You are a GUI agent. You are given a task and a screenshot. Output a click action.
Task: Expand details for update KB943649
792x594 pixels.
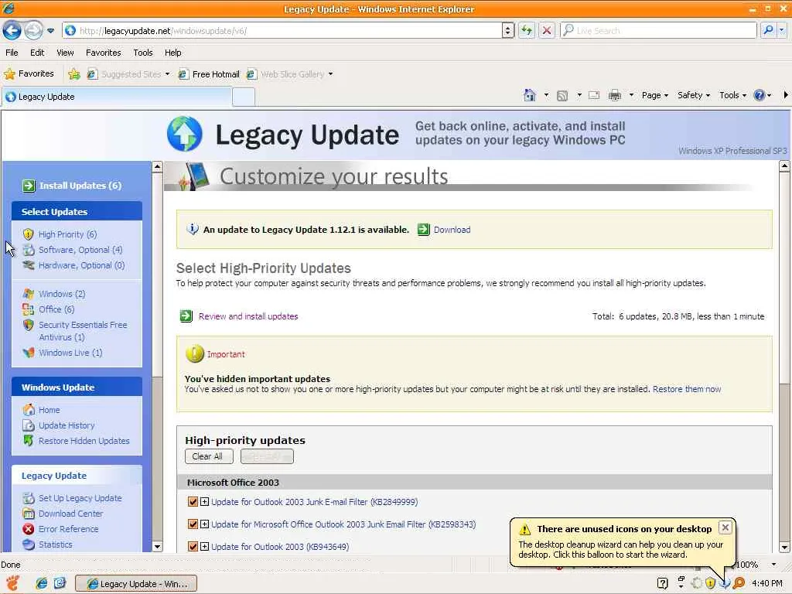tap(204, 547)
